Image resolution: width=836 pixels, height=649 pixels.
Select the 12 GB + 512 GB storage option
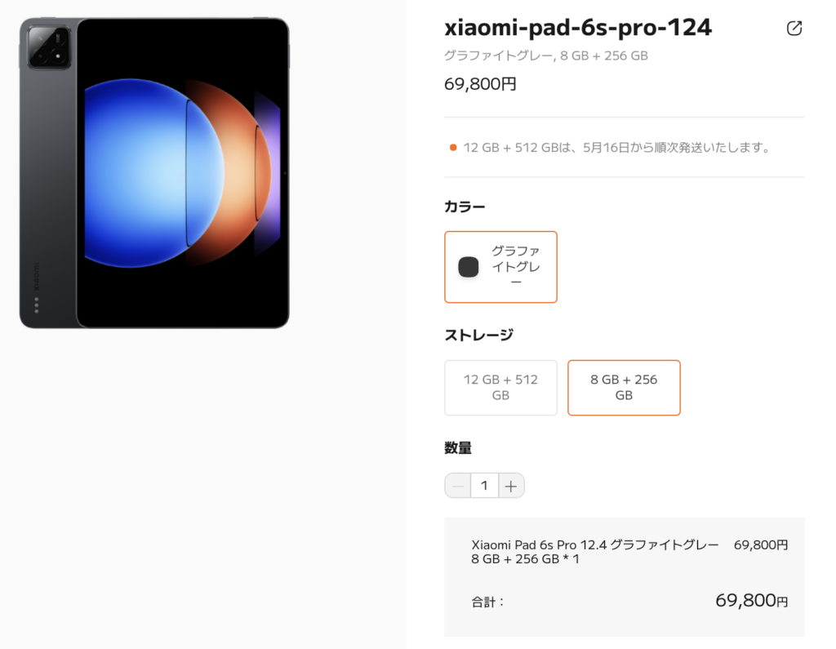coord(500,388)
